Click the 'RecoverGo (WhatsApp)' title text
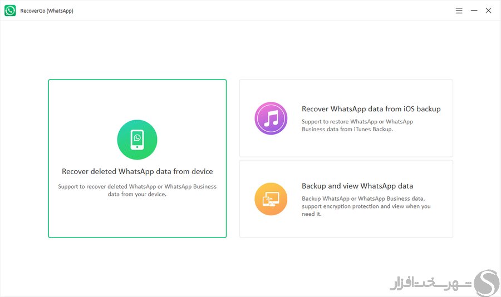 [47, 11]
